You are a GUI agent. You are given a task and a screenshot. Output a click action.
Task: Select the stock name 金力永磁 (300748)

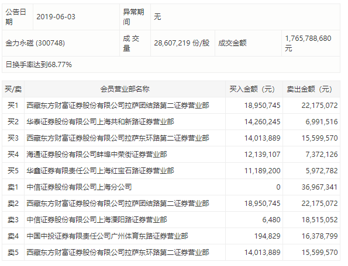(35, 43)
